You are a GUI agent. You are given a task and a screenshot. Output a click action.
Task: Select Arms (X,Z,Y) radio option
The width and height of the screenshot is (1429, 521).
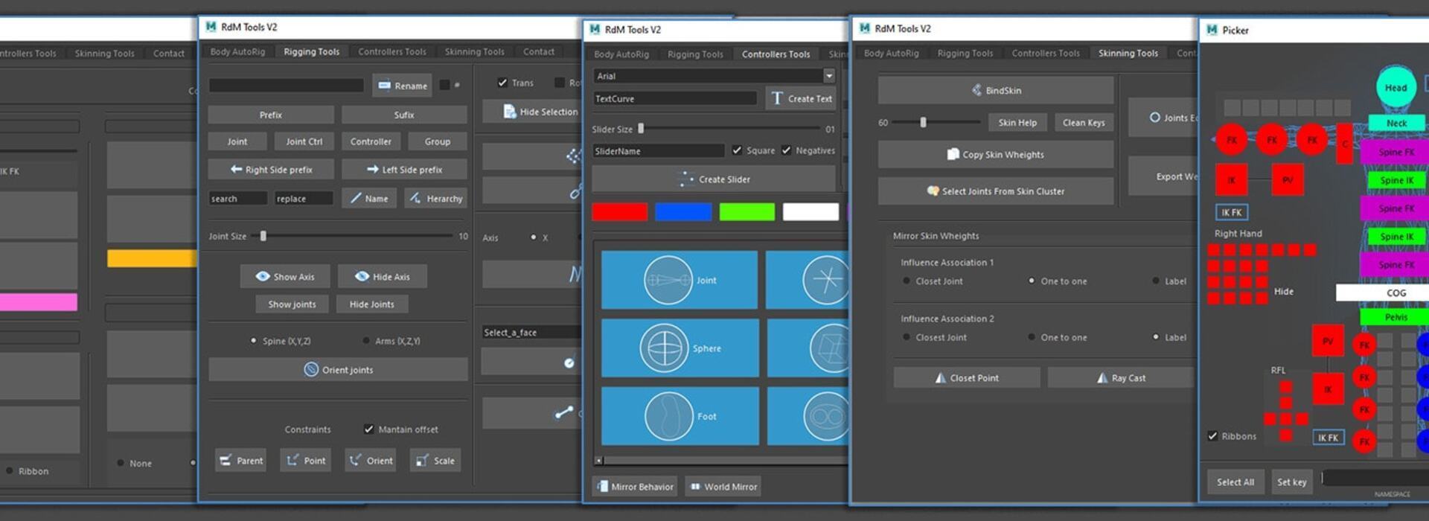coord(366,341)
